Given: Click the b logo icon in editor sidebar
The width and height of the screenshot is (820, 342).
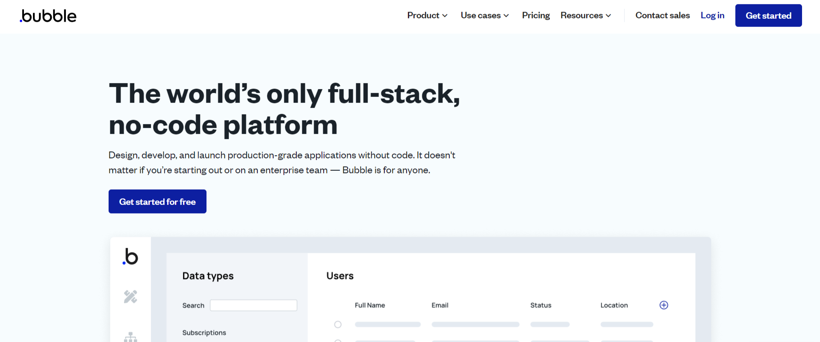Looking at the screenshot, I should pyautogui.click(x=130, y=257).
